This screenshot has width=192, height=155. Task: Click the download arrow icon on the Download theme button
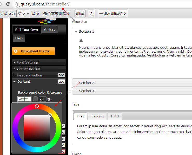point(16,51)
